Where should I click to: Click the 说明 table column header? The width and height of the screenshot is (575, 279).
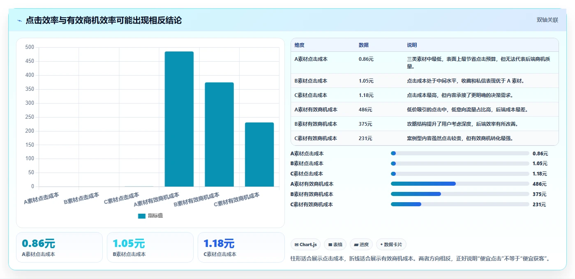click(412, 45)
